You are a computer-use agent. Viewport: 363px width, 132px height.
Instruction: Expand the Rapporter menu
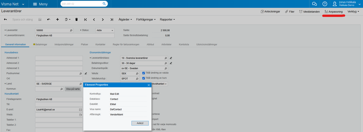coord(168,20)
